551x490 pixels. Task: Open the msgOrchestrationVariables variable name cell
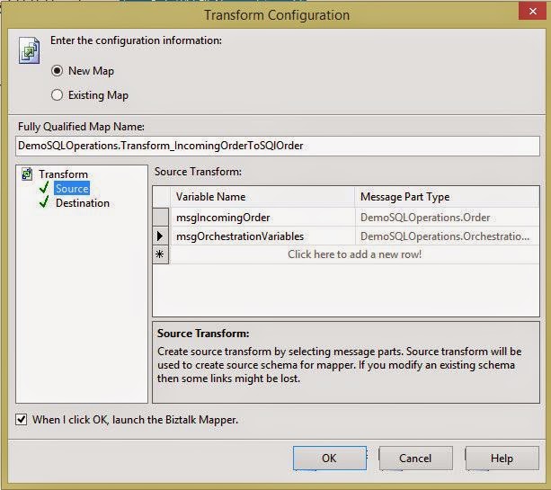point(262,236)
